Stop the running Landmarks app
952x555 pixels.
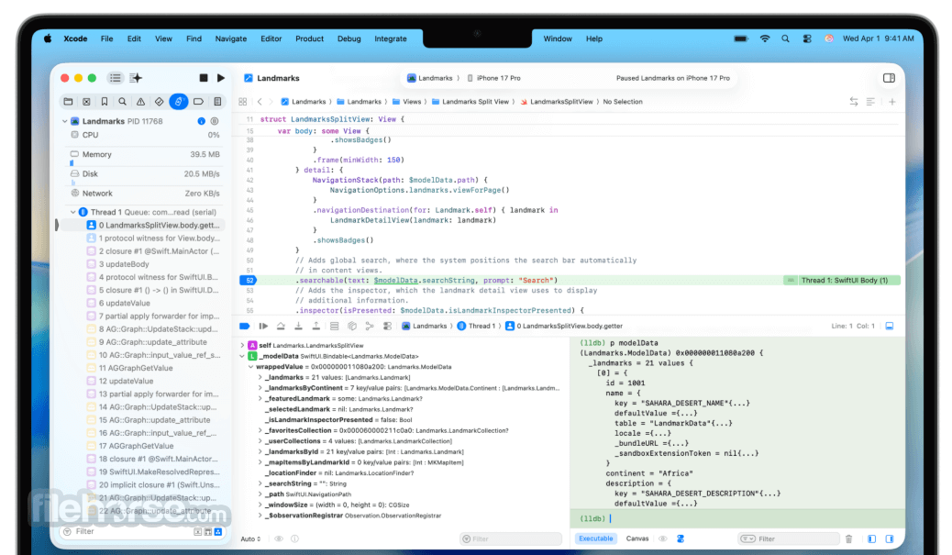(204, 78)
